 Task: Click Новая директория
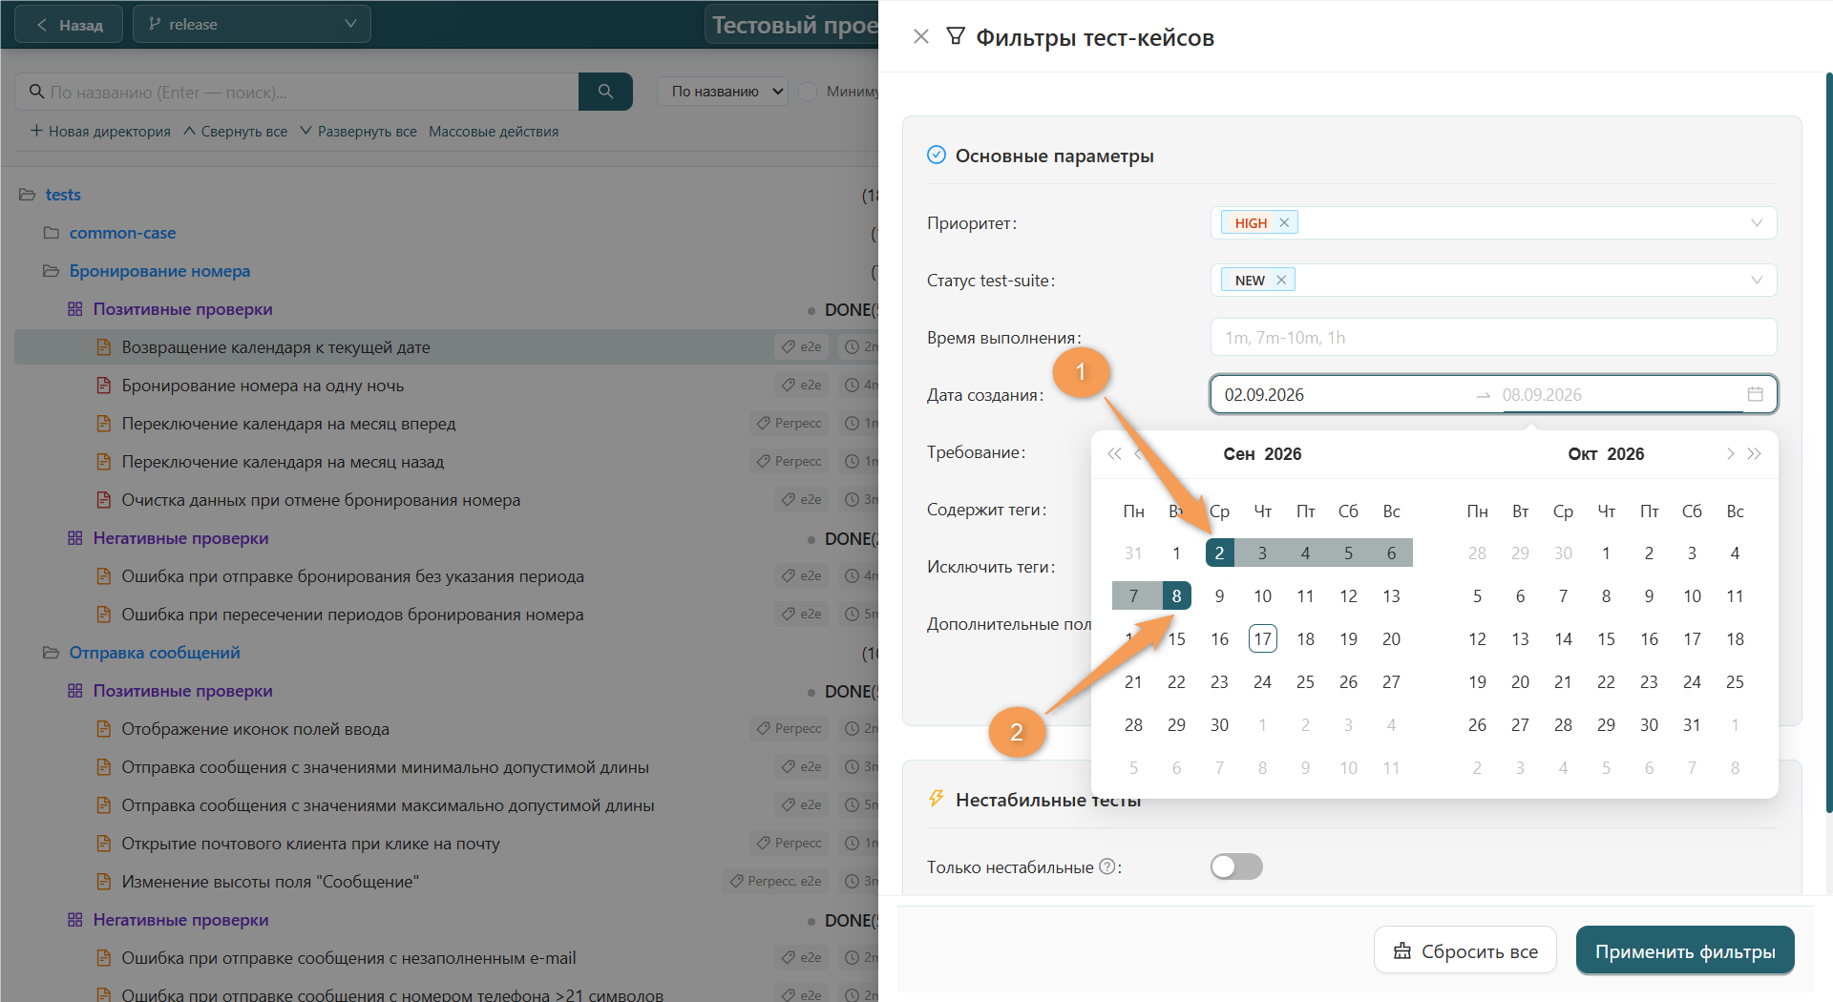[x=100, y=132]
